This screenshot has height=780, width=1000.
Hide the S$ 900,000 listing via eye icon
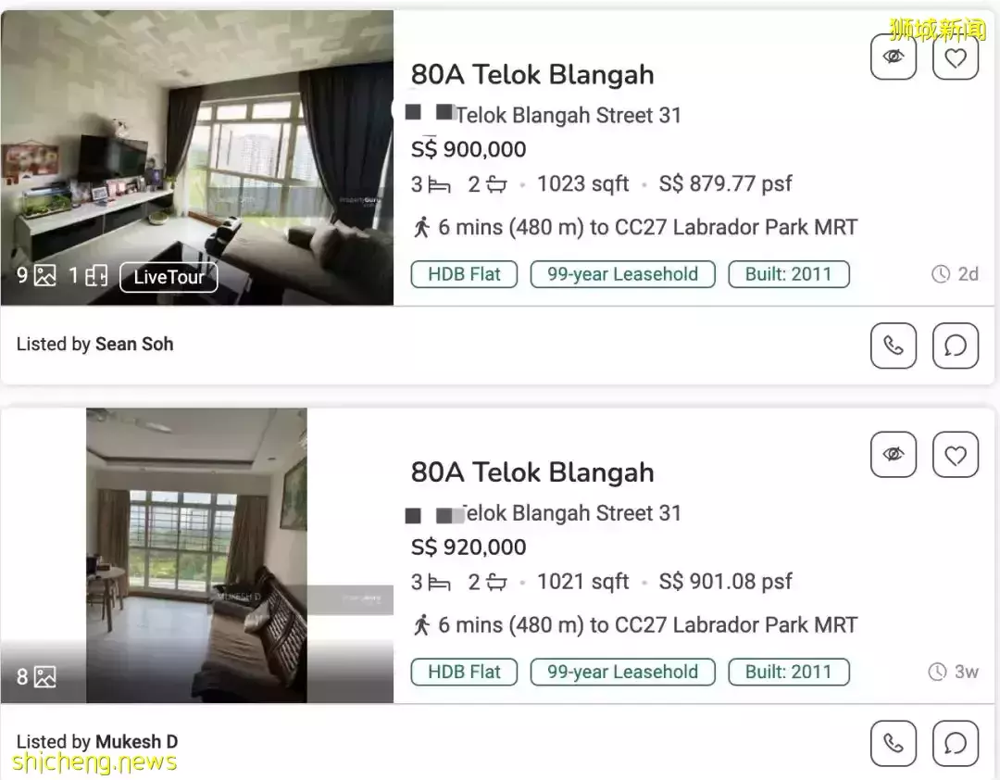[x=894, y=57]
